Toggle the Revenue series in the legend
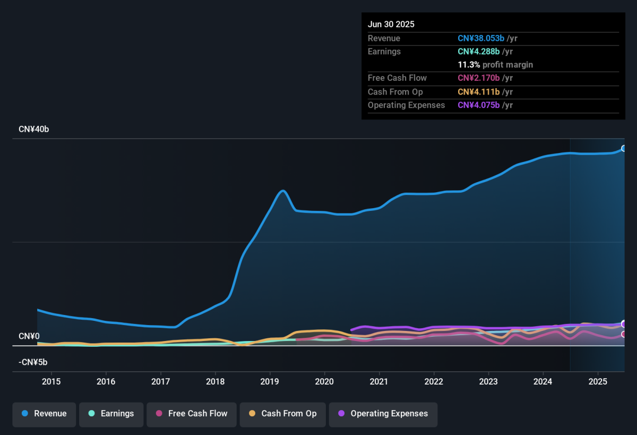 pos(45,414)
